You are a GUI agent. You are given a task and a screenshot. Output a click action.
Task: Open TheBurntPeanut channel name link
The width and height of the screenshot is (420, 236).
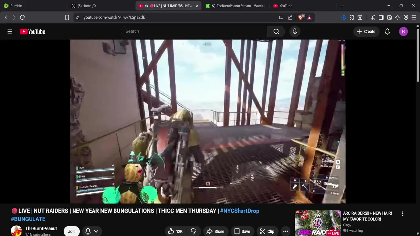[x=41, y=228]
